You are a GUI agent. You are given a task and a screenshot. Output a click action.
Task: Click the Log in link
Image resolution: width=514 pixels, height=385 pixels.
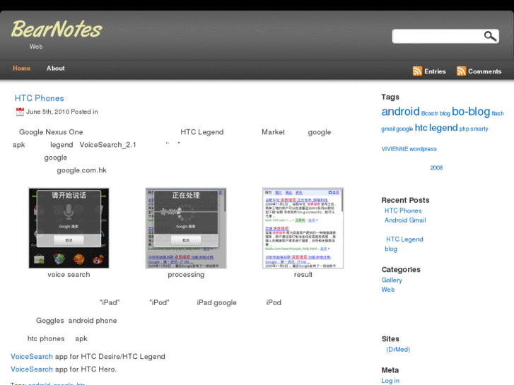390,381
